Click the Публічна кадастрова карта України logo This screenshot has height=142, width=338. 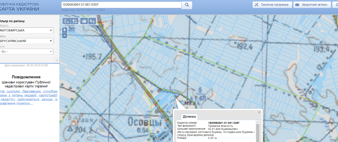[20, 7]
